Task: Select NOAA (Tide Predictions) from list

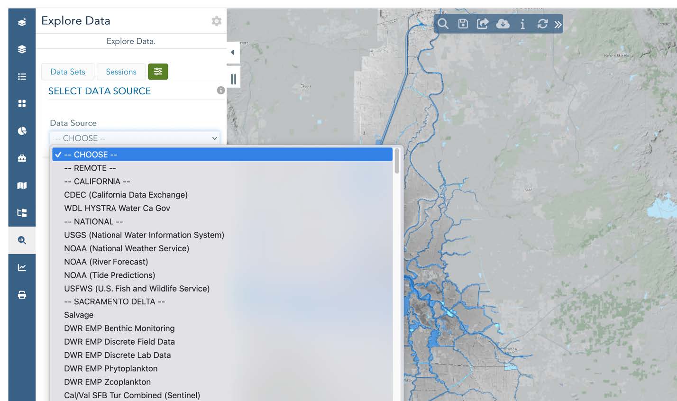Action: [110, 275]
